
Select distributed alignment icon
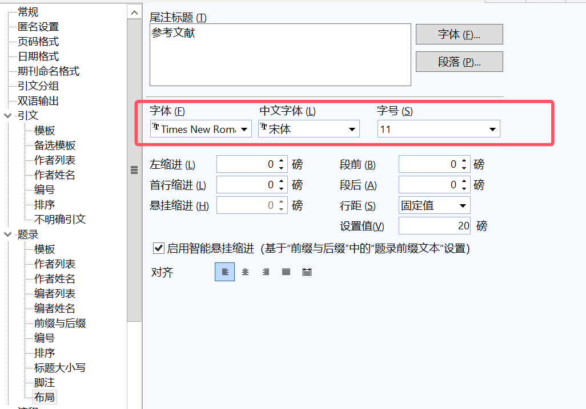(x=307, y=272)
